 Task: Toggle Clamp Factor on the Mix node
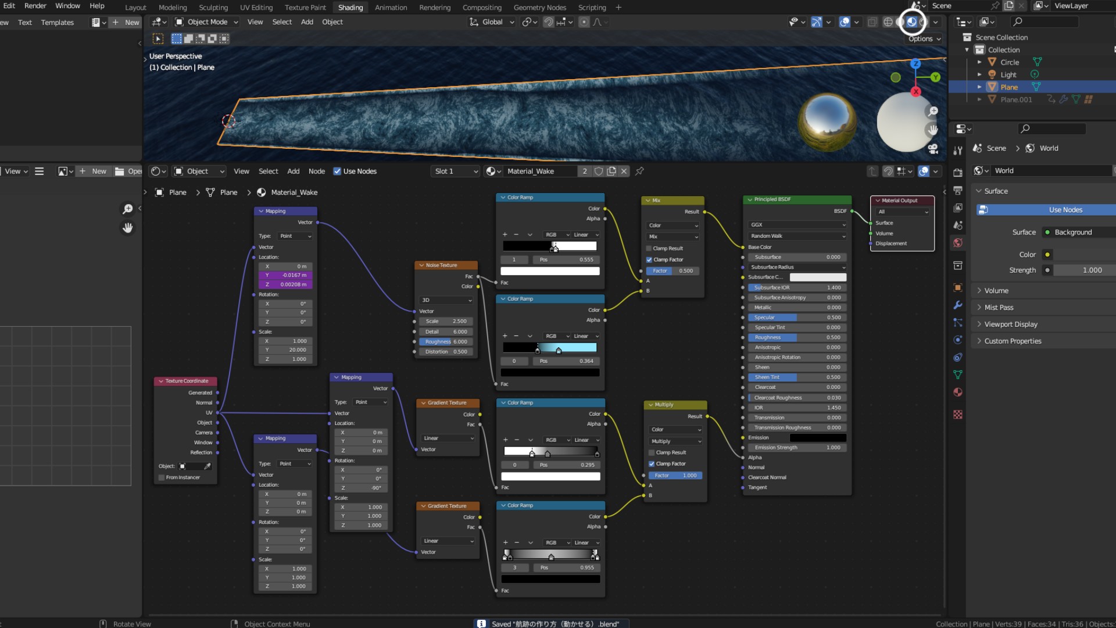click(649, 260)
